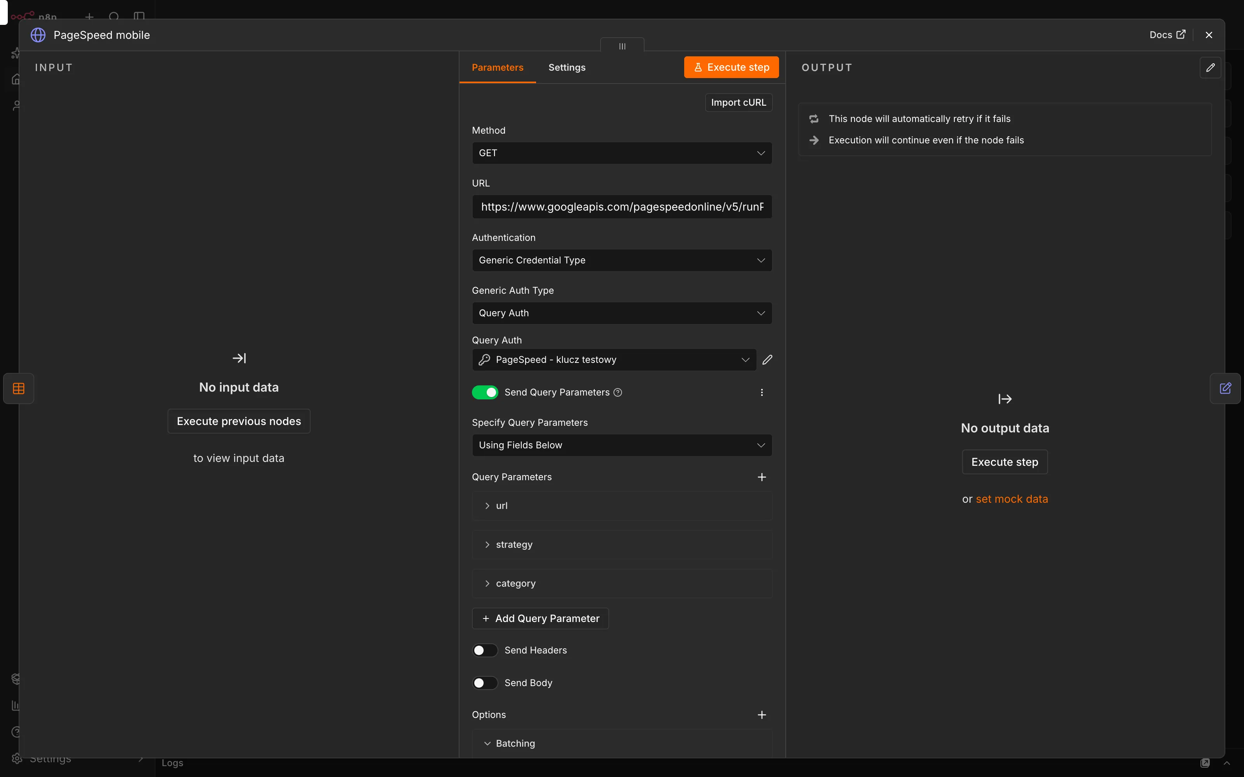Click the orange Execute step button
This screenshot has width=1244, height=777.
point(731,67)
